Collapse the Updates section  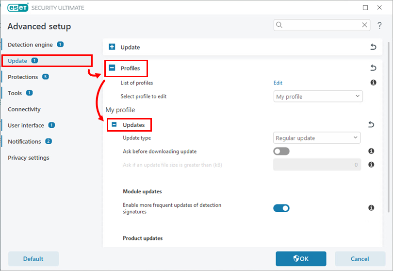point(114,124)
